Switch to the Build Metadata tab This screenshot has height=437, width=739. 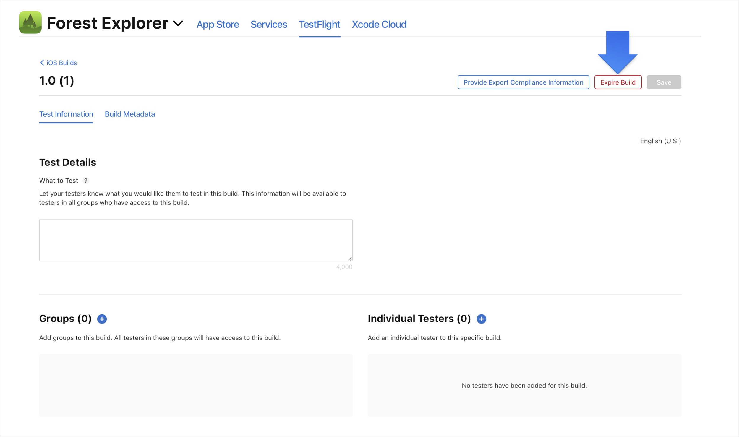coord(129,114)
